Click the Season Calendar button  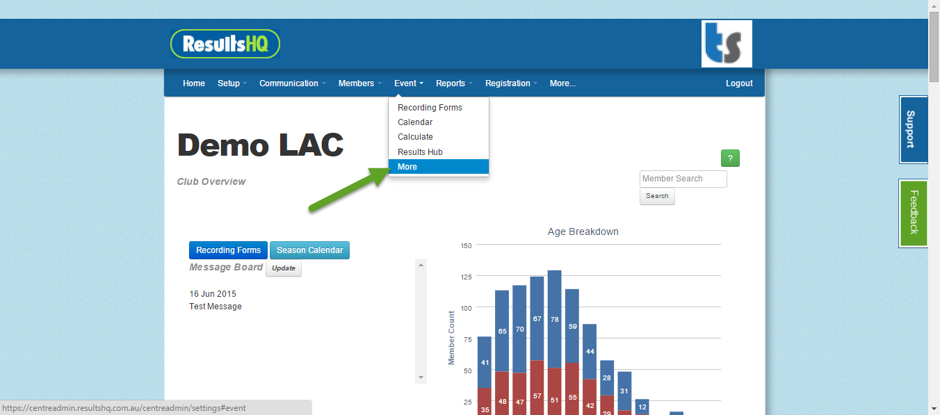point(309,250)
